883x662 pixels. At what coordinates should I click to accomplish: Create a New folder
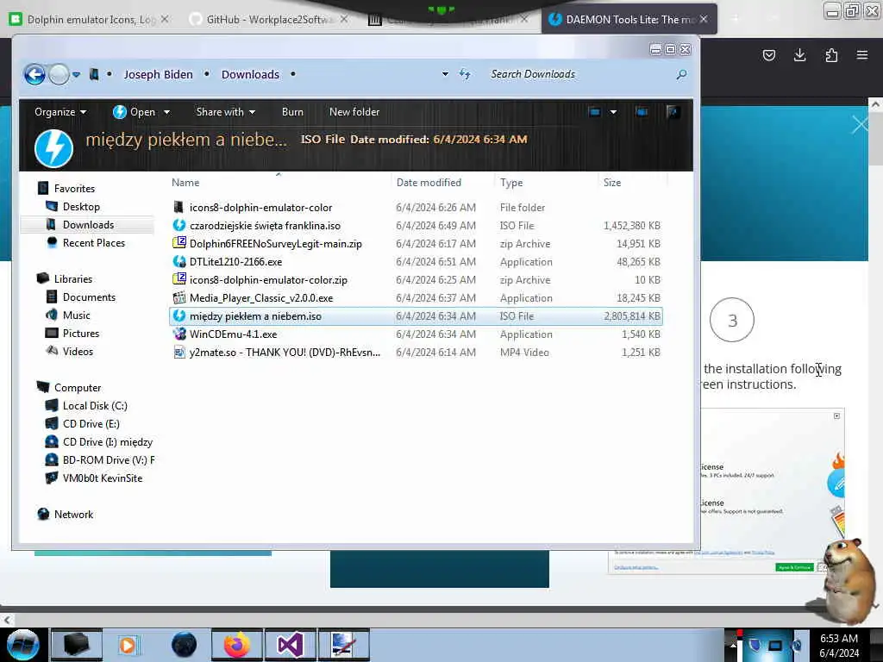point(354,112)
